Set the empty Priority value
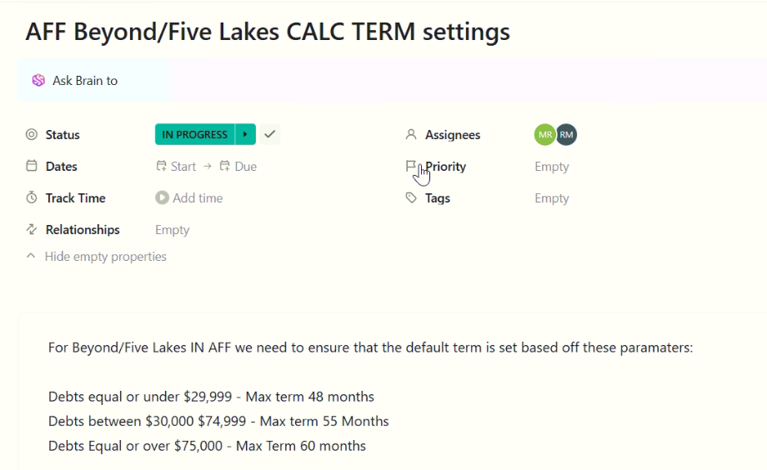The width and height of the screenshot is (767, 470). [552, 167]
